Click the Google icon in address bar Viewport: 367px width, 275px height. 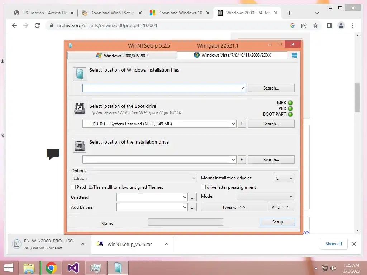point(292,25)
